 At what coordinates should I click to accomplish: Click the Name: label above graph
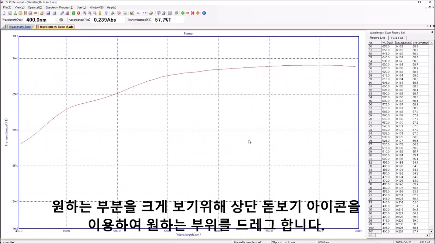pyautogui.click(x=188, y=33)
